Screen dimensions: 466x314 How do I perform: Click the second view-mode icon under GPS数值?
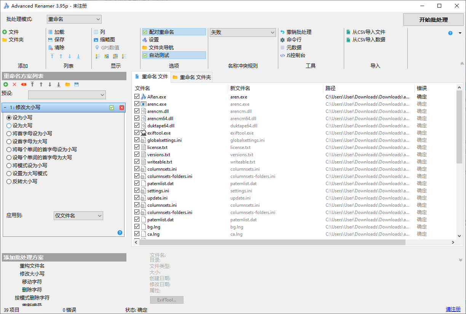click(x=107, y=56)
